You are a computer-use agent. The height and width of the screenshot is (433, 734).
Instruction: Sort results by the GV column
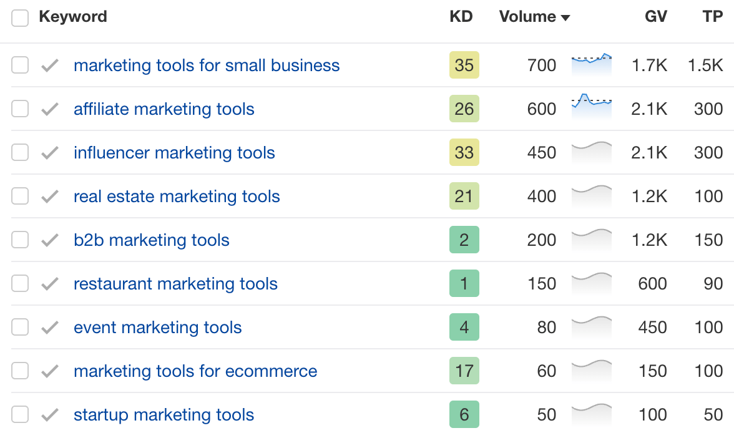click(654, 17)
